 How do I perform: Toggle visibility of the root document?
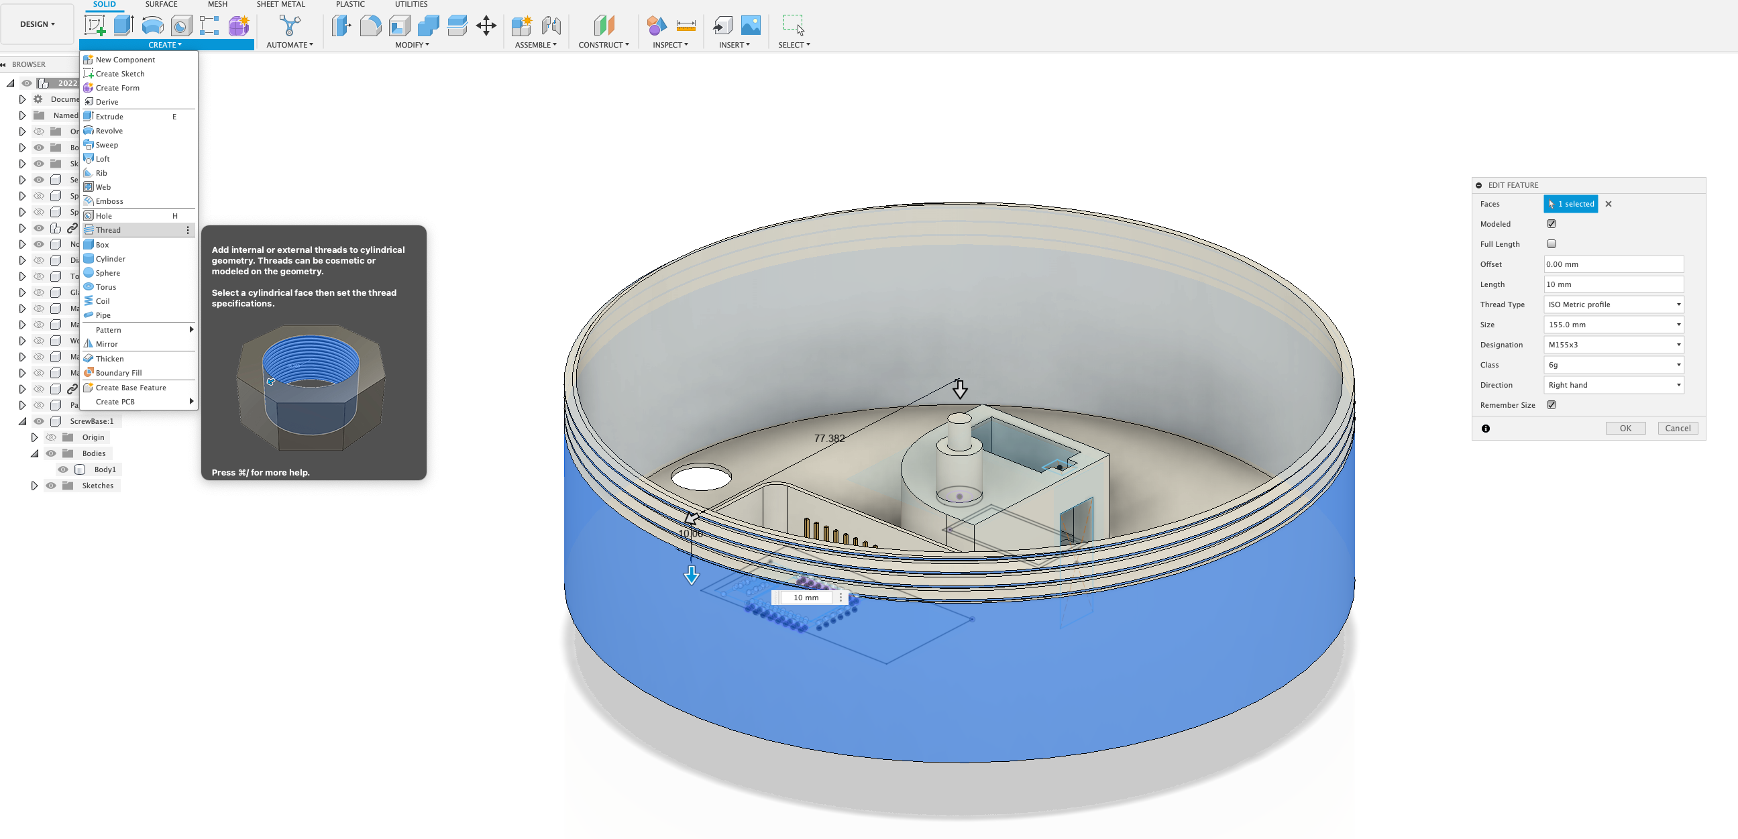tap(26, 83)
